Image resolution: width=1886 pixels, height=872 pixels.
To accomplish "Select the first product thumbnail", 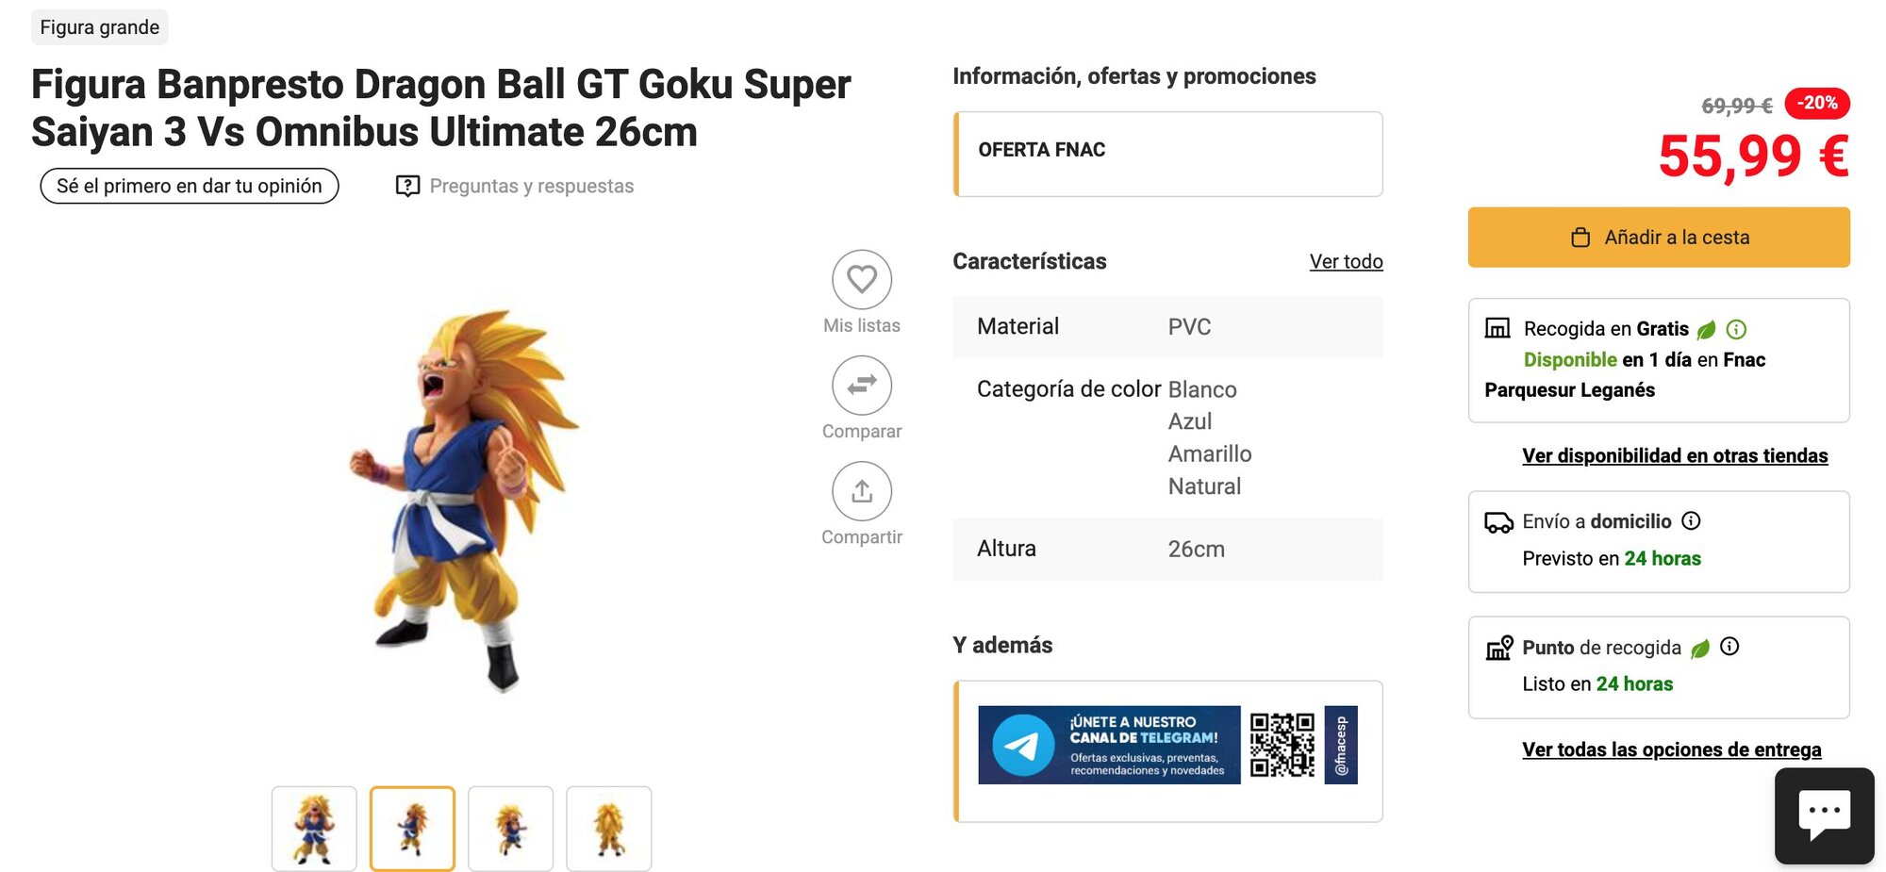I will (x=314, y=829).
